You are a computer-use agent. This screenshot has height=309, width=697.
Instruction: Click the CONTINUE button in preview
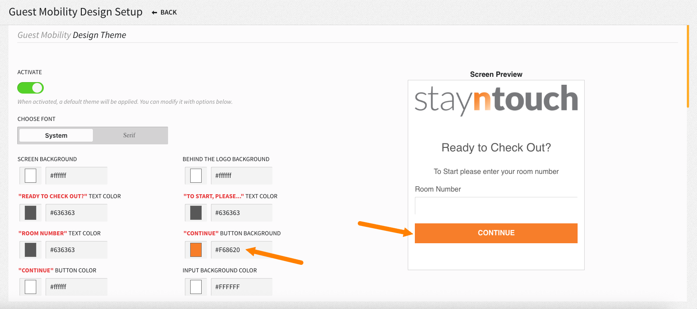click(496, 233)
